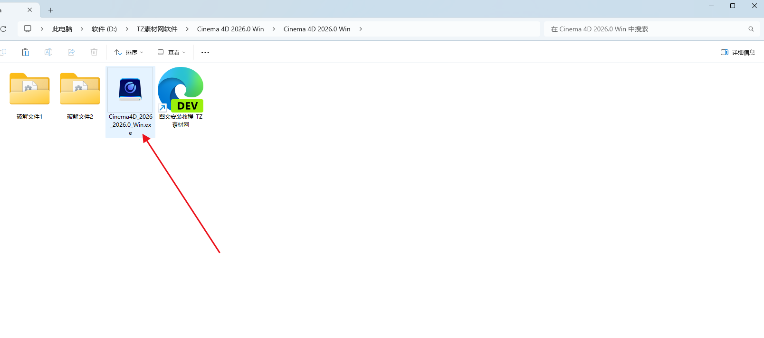Close the current Explorer tab
This screenshot has height=338, width=764.
(29, 10)
